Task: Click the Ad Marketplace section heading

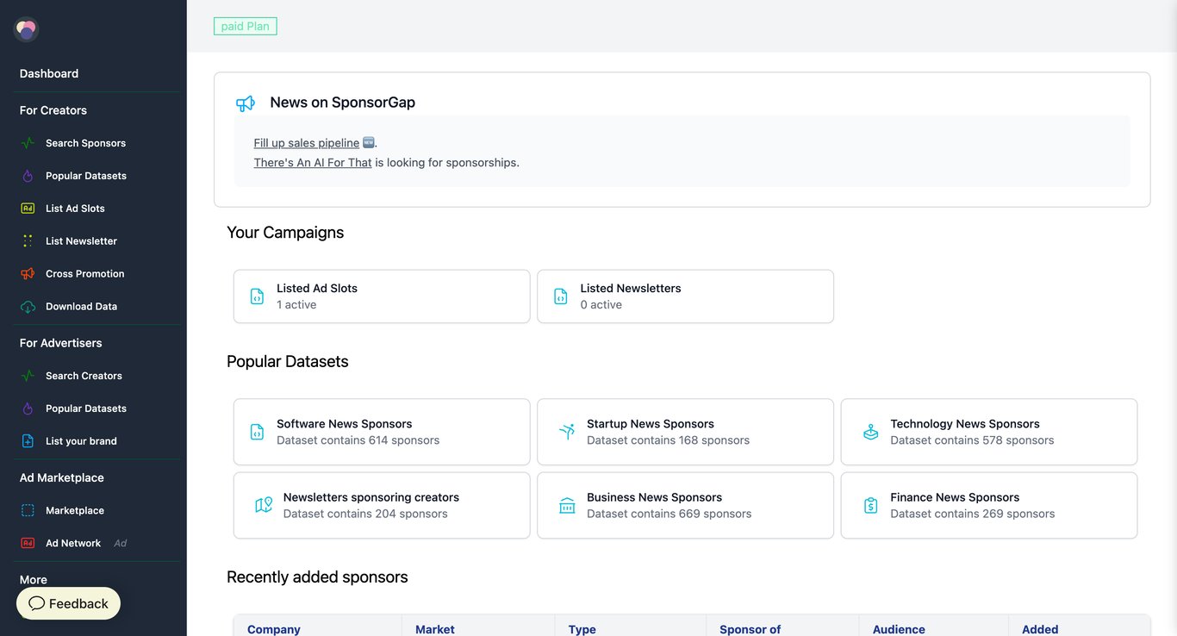Action: point(62,477)
